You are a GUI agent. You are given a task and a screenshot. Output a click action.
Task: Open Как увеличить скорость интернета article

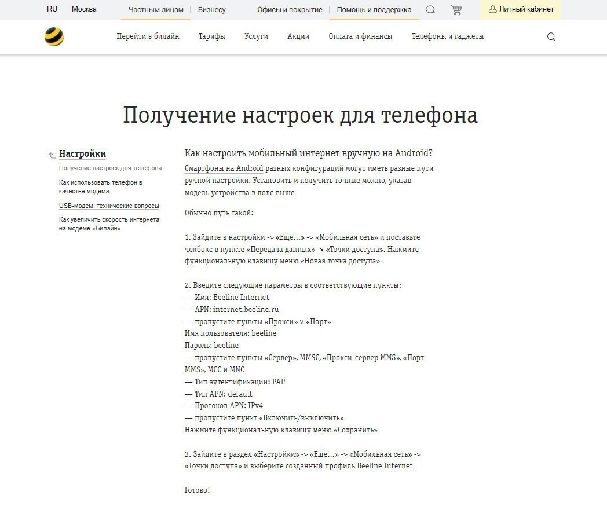[109, 223]
